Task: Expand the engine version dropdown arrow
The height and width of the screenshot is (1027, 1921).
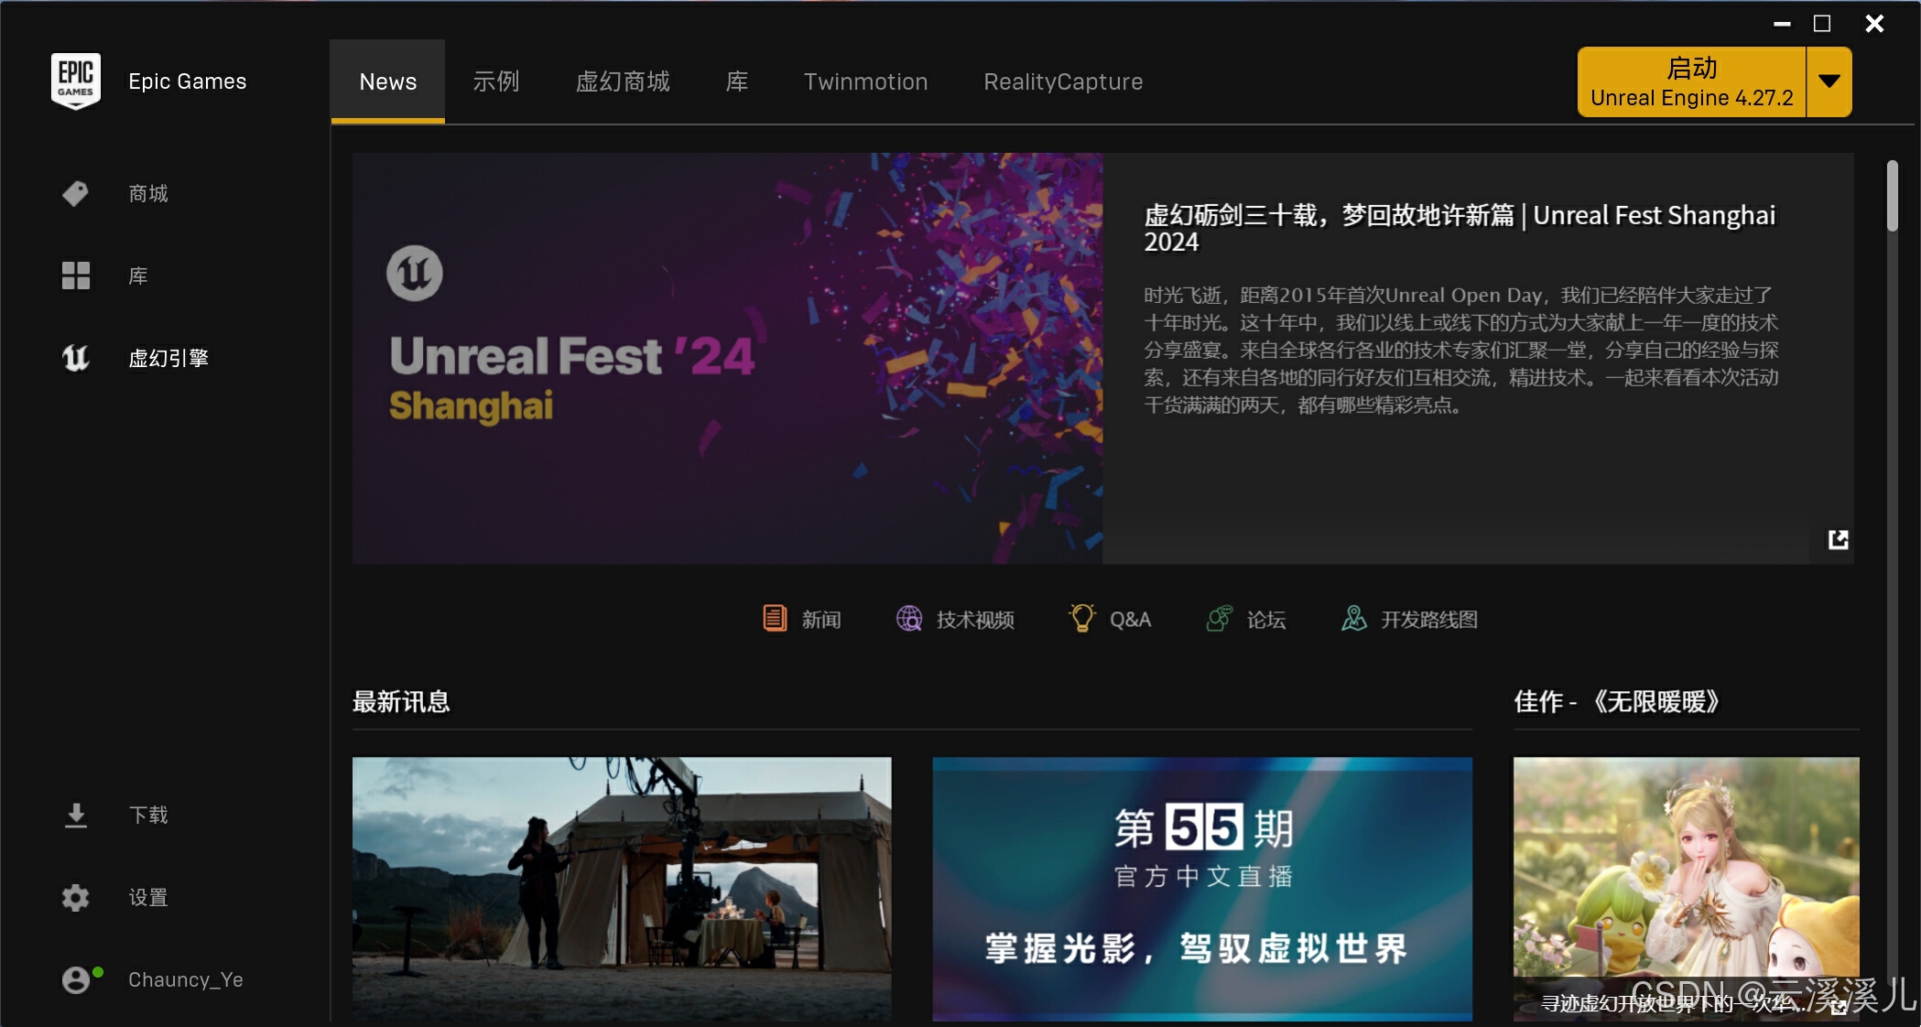Action: (1829, 81)
